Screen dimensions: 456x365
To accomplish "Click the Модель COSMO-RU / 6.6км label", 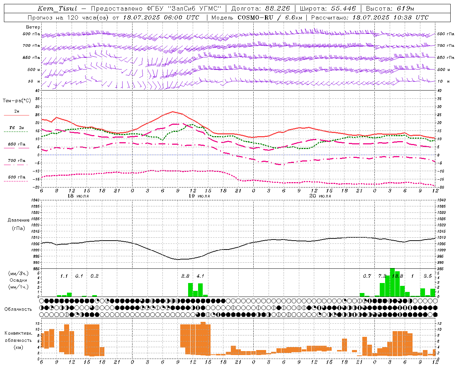I will 257,17.
